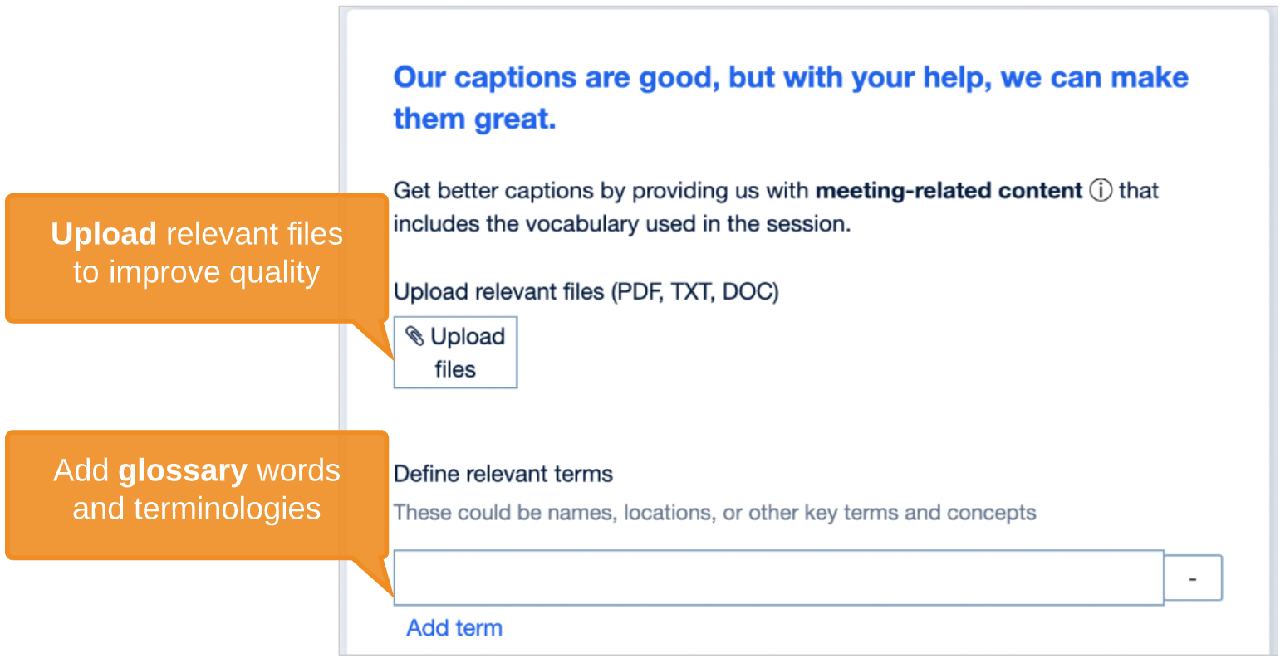Image resolution: width=1285 pixels, height=658 pixels.
Task: Click the info icon beside meeting-related content
Action: (1101, 191)
